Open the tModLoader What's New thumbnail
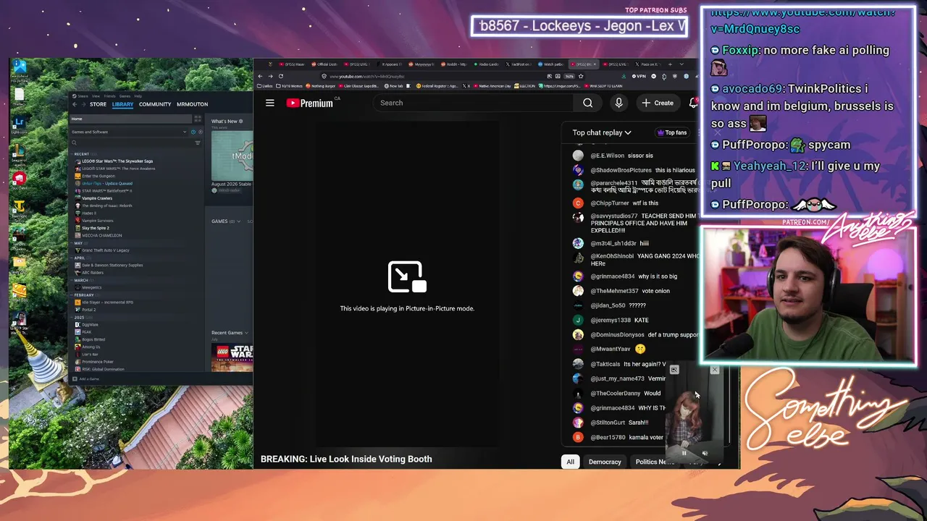Image resolution: width=927 pixels, height=521 pixels. coord(232,156)
